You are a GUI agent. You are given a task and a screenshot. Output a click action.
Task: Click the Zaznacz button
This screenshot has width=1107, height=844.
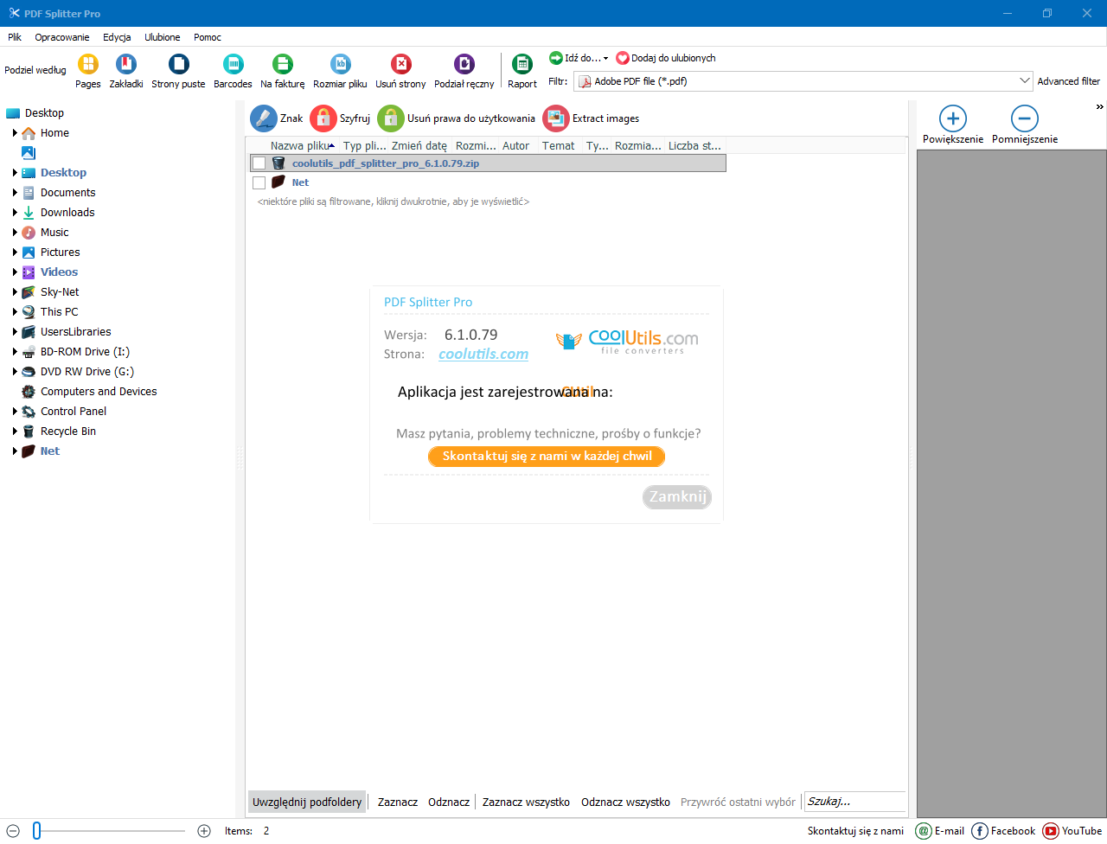coord(398,802)
